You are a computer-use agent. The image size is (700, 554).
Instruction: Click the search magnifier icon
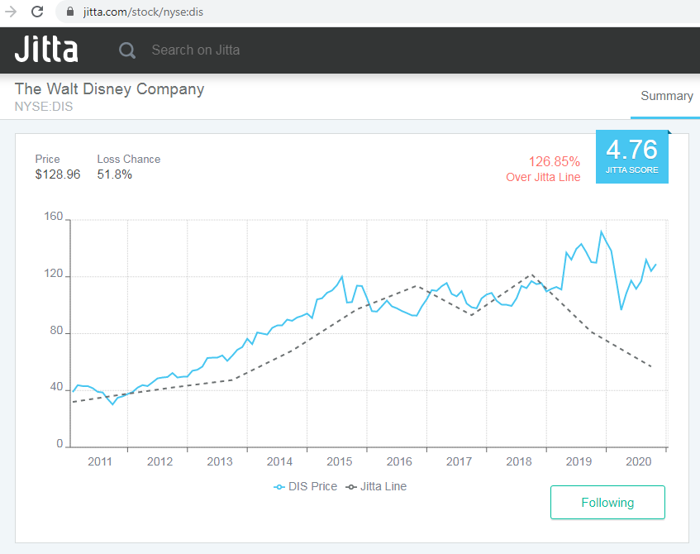(x=127, y=50)
